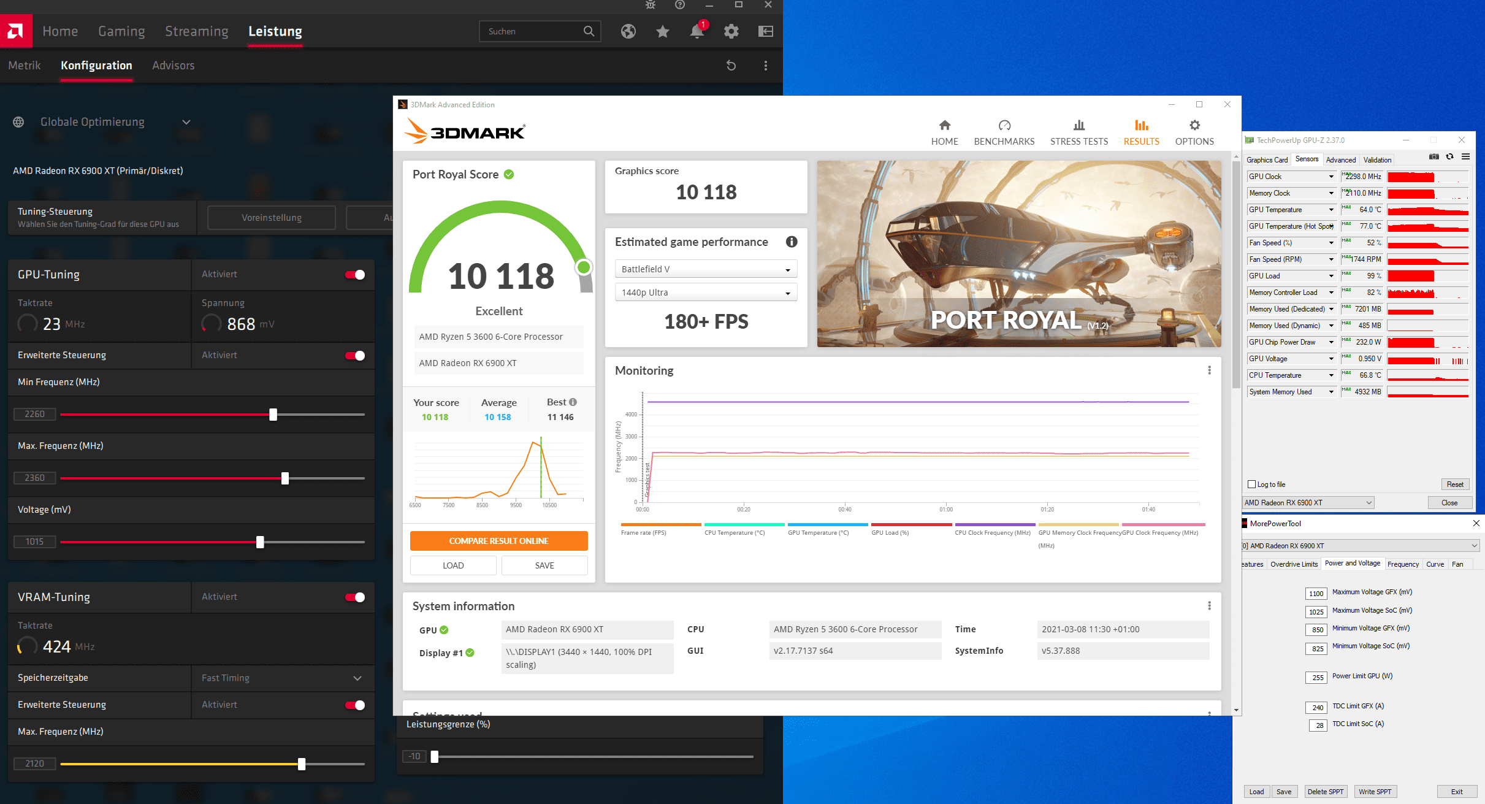Open GPU-Z graphics card selector dropdown
1485x804 pixels.
[x=1308, y=503]
